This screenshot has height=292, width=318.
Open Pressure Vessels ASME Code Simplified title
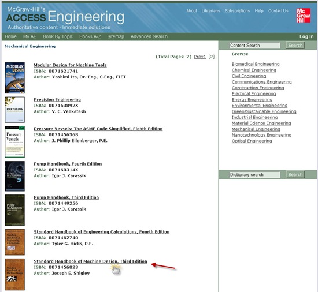point(98,129)
